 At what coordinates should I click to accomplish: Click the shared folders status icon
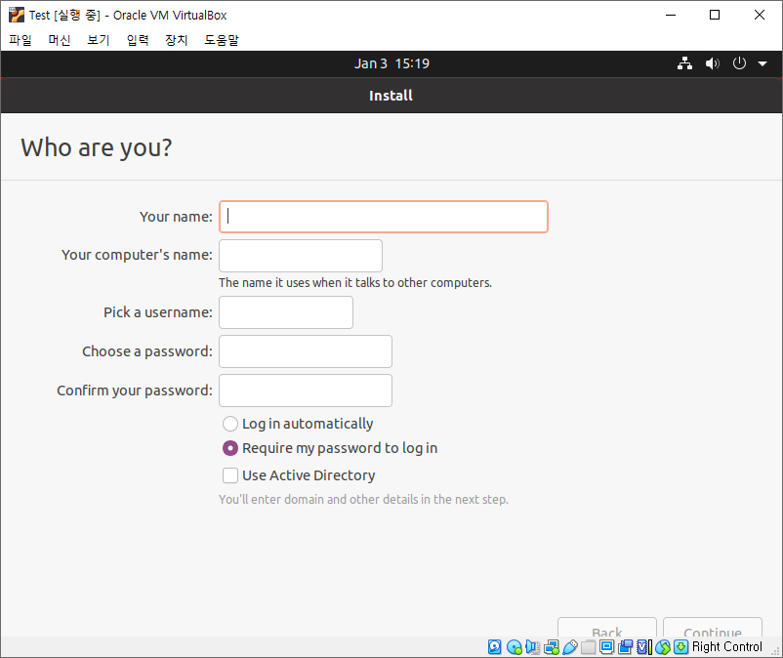[x=589, y=647]
